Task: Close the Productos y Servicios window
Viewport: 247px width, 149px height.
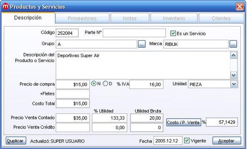Action: (240, 7)
